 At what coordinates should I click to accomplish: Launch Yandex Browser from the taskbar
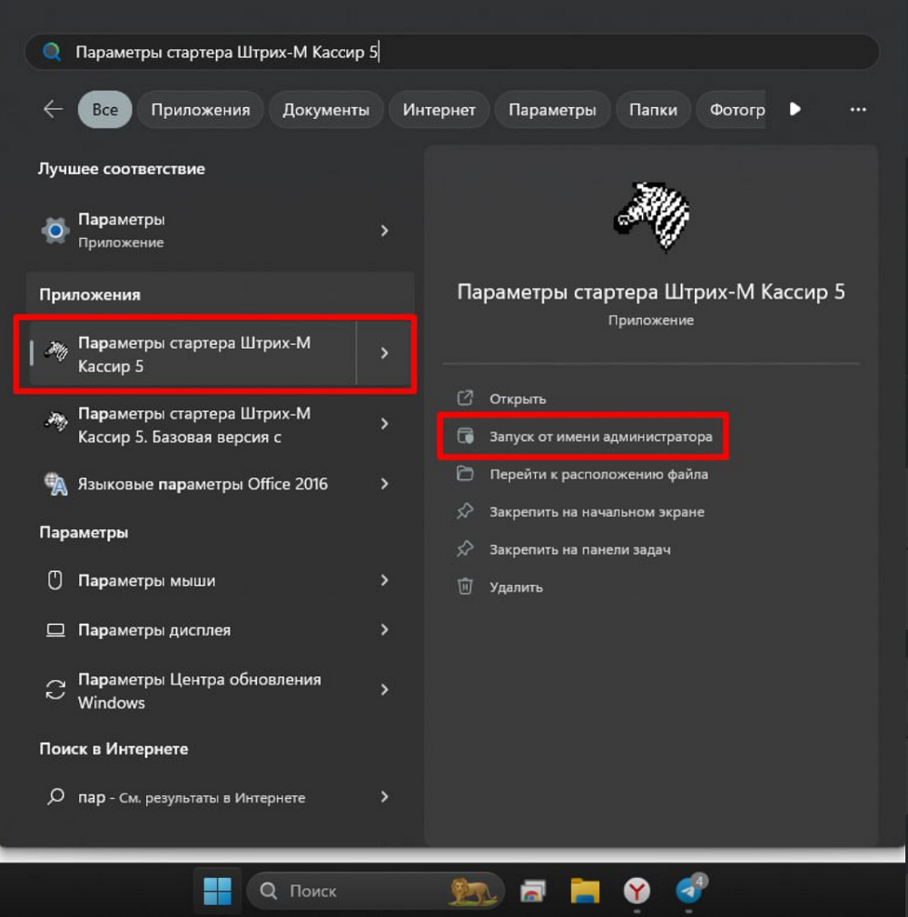637,891
